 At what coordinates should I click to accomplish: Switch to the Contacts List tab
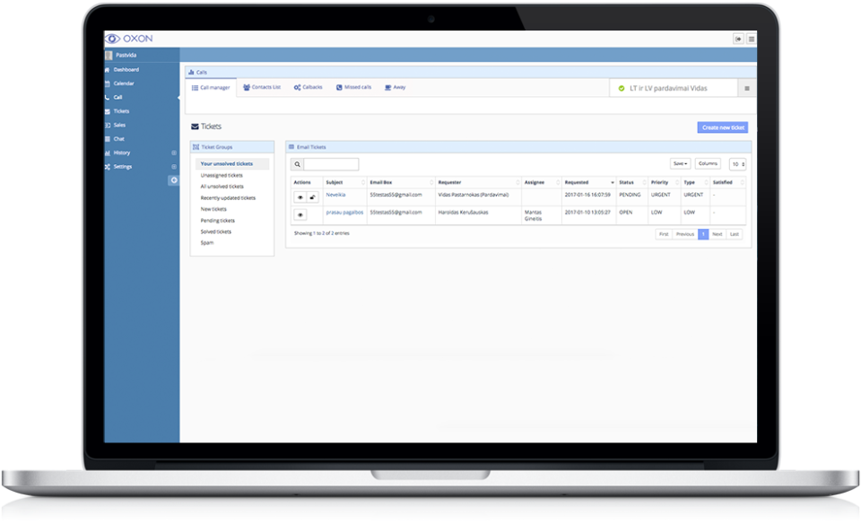tap(261, 87)
